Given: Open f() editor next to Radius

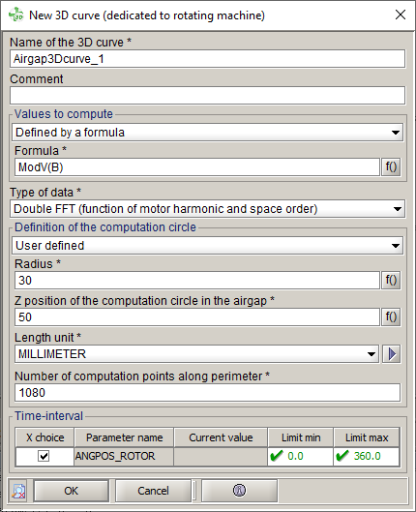Looking at the screenshot, I should (391, 280).
